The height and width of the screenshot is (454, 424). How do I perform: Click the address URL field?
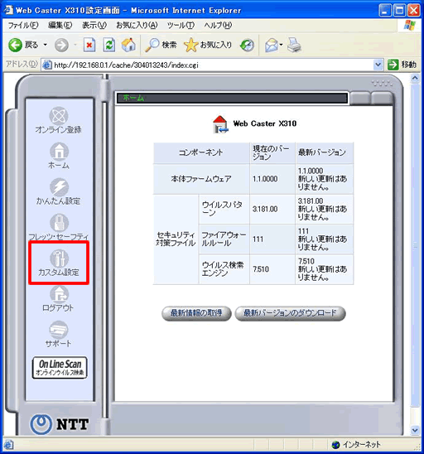[213, 65]
